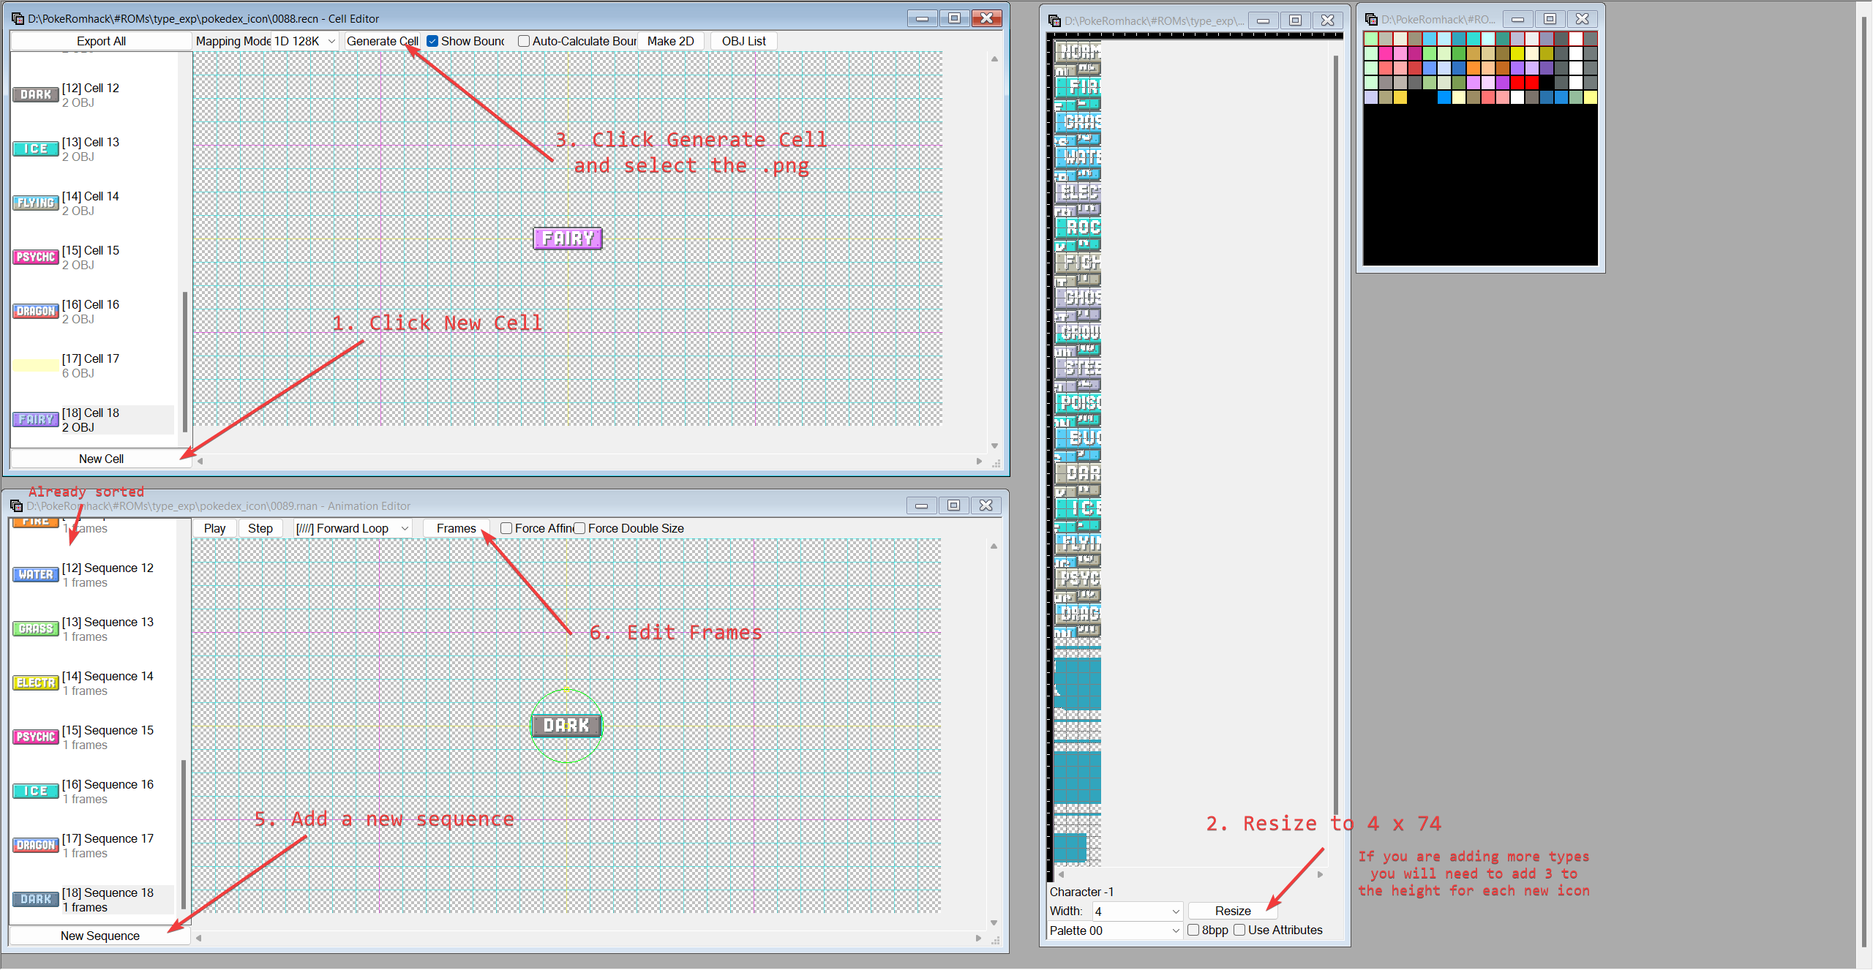
Task: Click the FIR tile graphic in character editor
Action: [1078, 87]
